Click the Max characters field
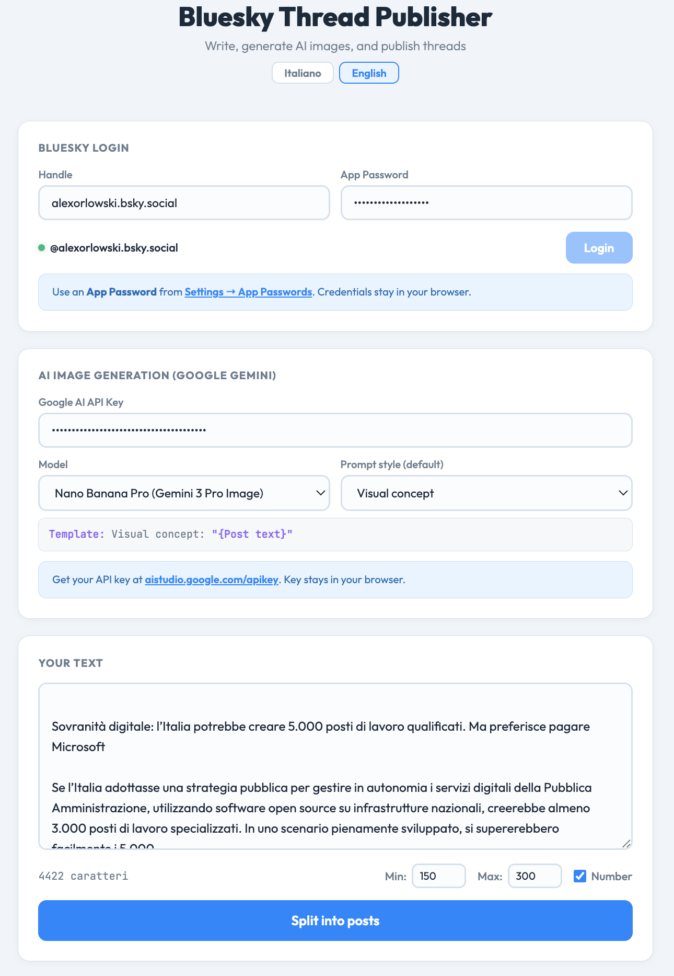The height and width of the screenshot is (976, 674). [534, 876]
